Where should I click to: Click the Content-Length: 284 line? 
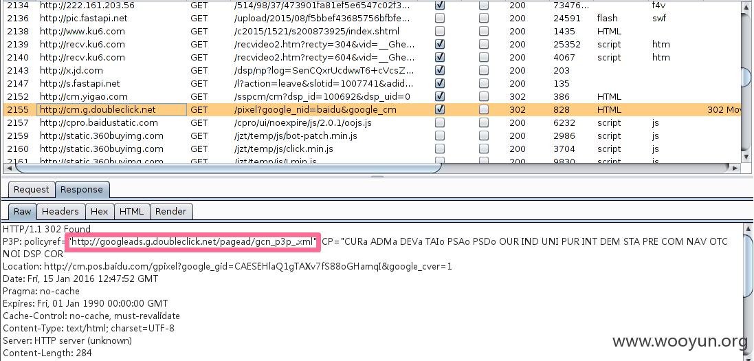(47, 353)
